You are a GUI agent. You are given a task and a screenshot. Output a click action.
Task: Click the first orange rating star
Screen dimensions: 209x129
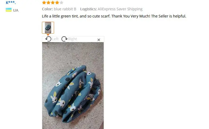pyautogui.click(x=44, y=2)
